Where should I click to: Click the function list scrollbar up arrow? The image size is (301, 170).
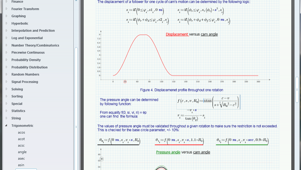tap(76, 1)
